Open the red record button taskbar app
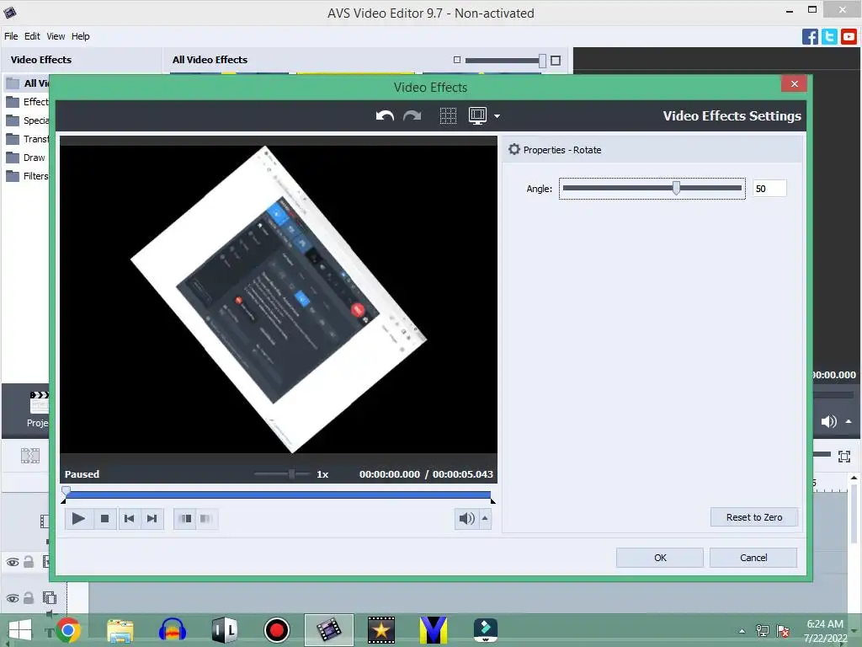The height and width of the screenshot is (647, 862). pyautogui.click(x=276, y=630)
